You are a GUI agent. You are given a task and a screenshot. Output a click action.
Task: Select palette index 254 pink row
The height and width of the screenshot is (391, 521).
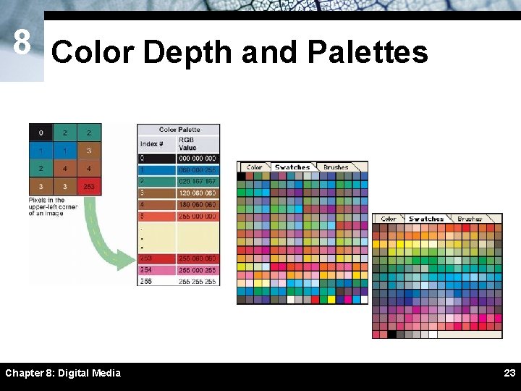179,270
